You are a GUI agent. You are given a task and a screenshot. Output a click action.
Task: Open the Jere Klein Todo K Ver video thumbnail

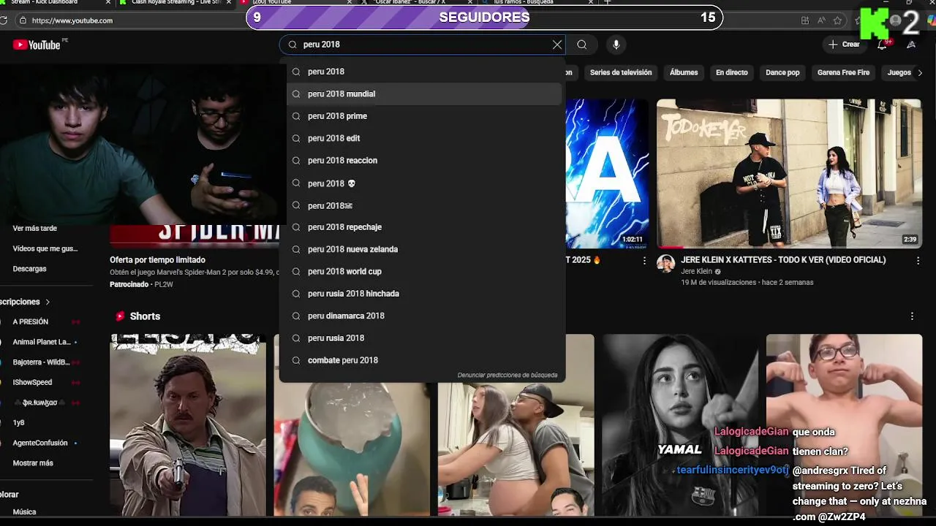[x=789, y=174]
